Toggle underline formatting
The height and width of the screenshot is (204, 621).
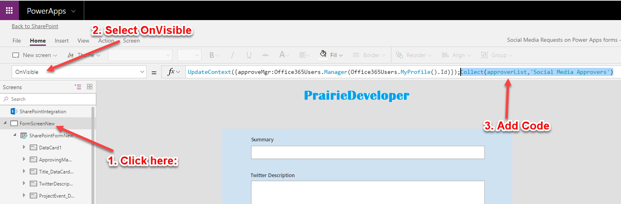point(249,55)
